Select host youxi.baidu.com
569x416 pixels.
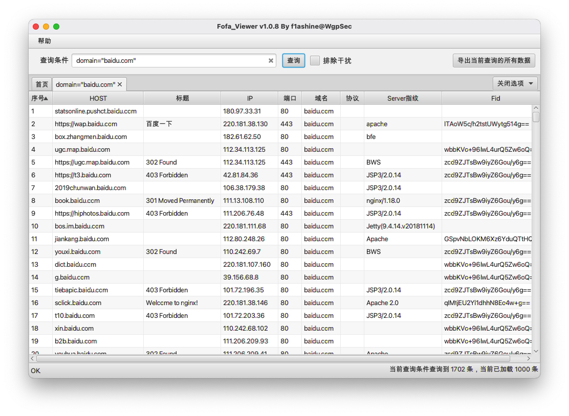[78, 251]
